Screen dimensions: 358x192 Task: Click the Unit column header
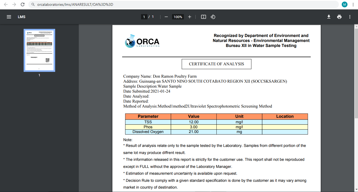[239, 116]
